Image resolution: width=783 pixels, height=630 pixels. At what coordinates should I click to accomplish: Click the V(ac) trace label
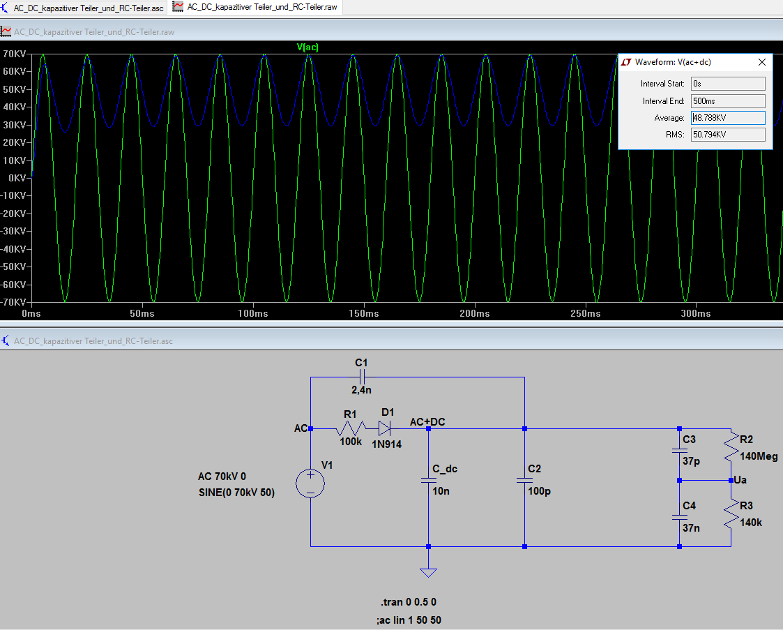[307, 47]
